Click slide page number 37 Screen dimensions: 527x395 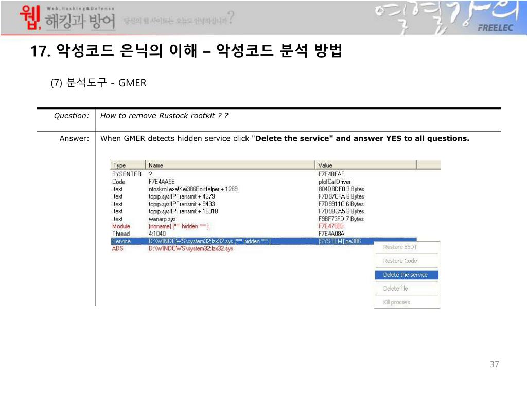495,364
